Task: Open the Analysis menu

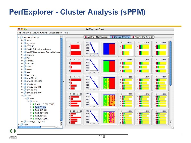Action: pyautogui.click(x=27, y=33)
